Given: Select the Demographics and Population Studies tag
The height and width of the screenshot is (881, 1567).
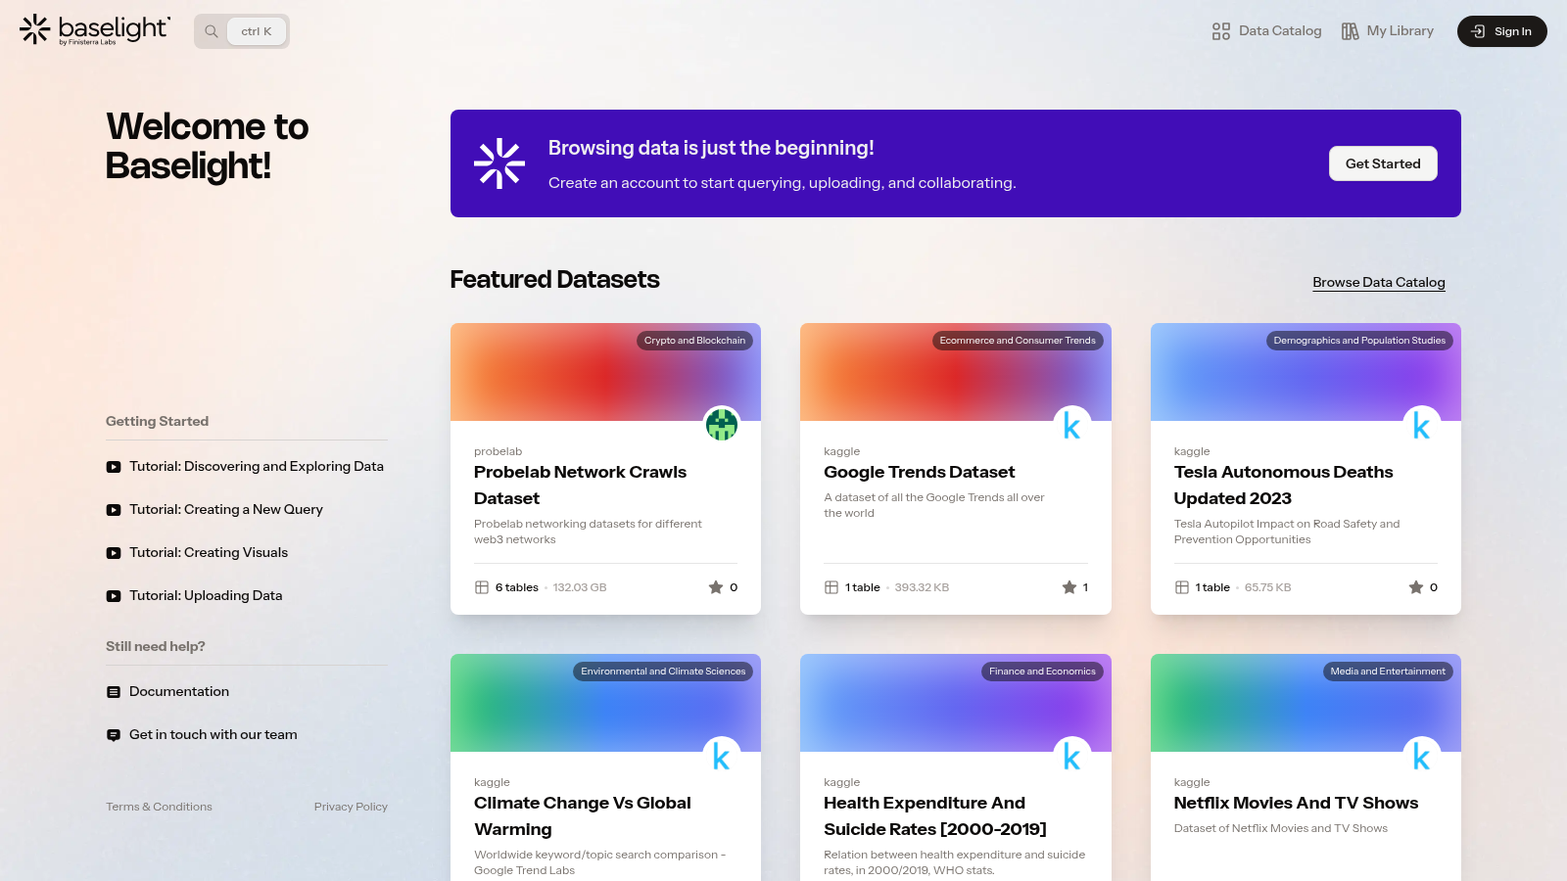Looking at the screenshot, I should click(1359, 341).
